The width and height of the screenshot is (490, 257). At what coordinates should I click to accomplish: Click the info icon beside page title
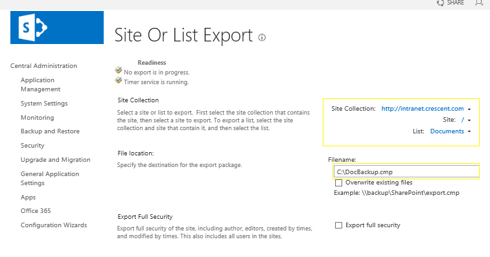(262, 38)
